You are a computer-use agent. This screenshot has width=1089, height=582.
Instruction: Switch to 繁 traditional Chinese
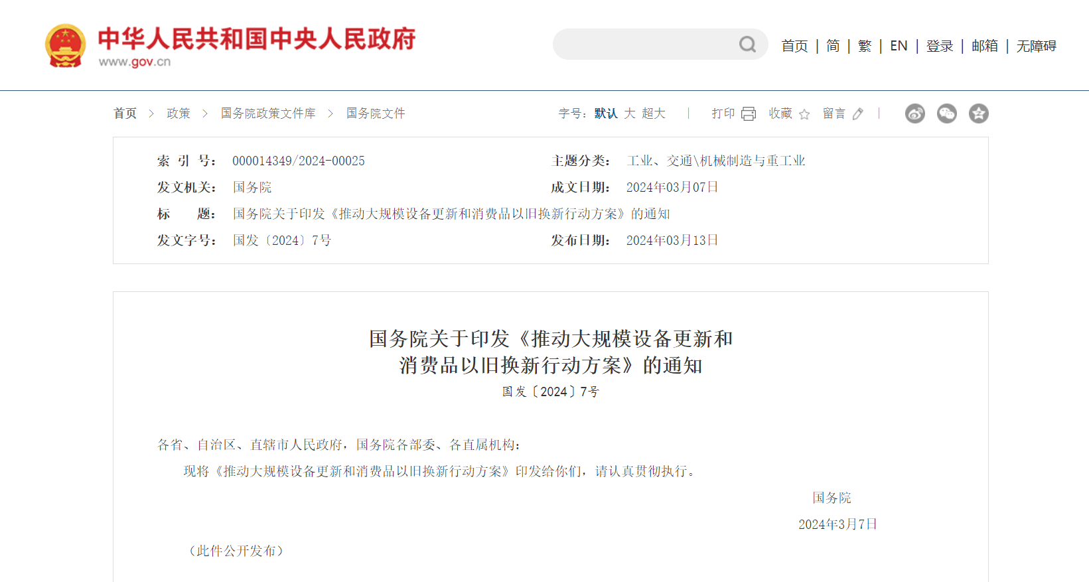(864, 46)
